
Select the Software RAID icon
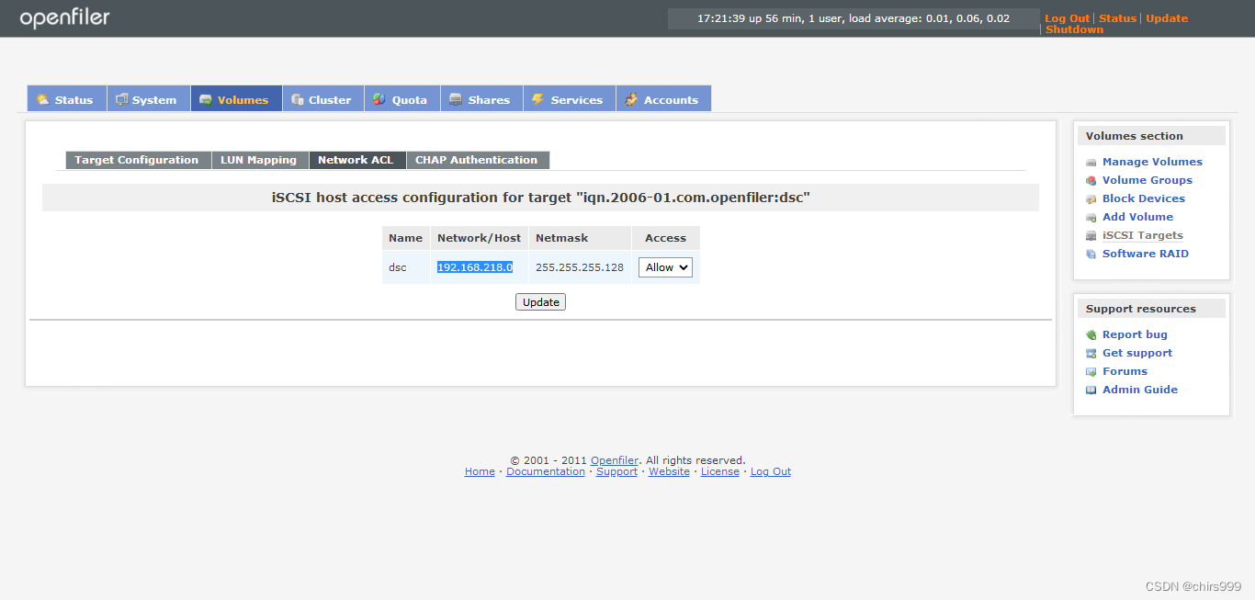(x=1091, y=254)
